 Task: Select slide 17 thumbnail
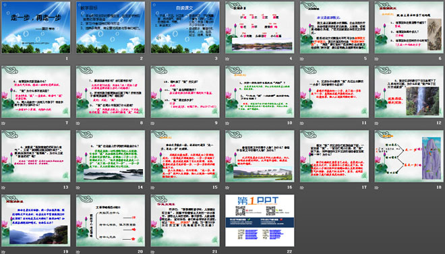click(x=334, y=156)
